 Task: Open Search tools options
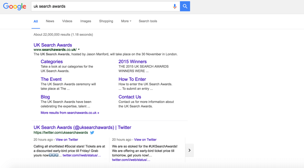pos(148,21)
